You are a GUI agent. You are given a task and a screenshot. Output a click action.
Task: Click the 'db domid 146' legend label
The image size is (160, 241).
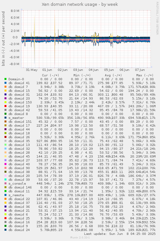click(20, 188)
